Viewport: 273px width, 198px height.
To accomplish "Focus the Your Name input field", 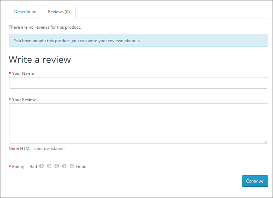I will (138, 83).
